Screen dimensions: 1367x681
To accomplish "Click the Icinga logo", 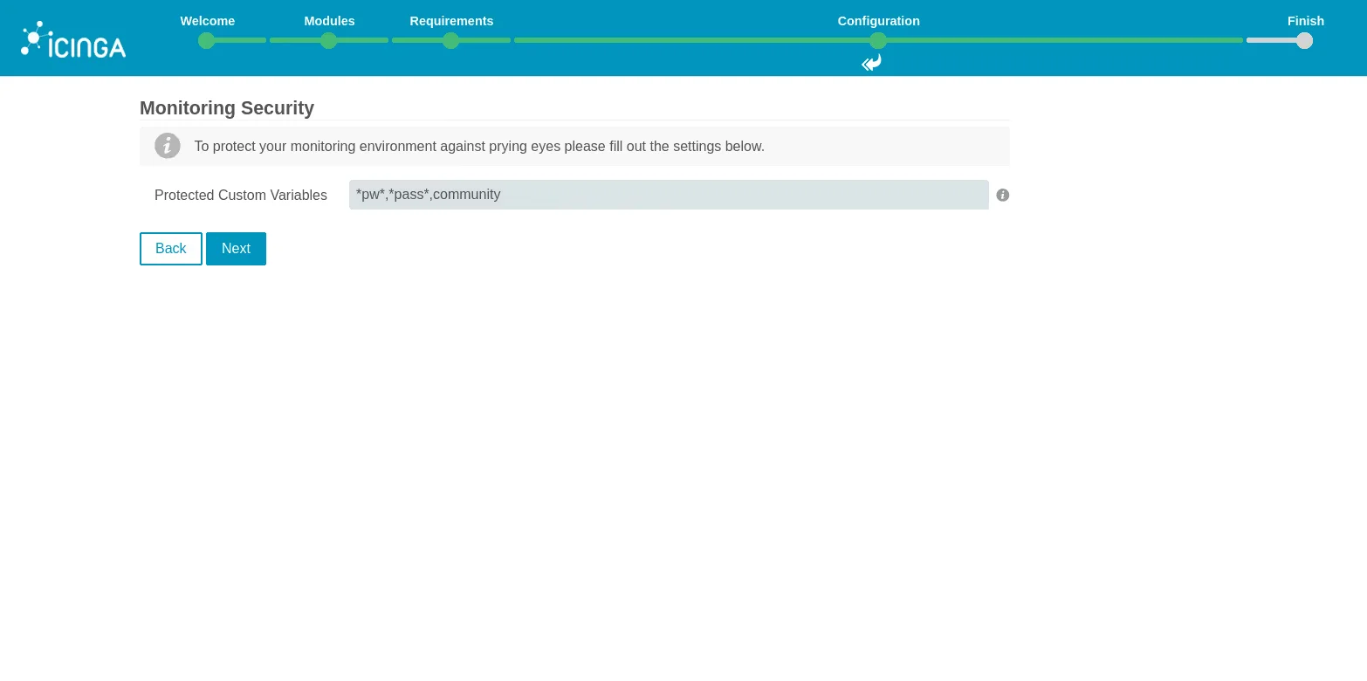I will [x=73, y=39].
